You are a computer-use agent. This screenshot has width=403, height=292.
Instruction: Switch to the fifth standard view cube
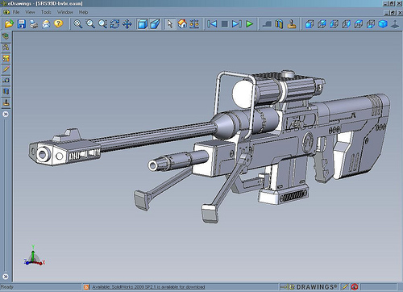(359, 24)
